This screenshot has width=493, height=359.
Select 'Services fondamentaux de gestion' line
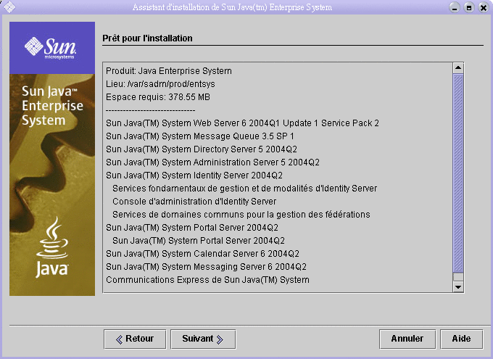[x=244, y=189]
